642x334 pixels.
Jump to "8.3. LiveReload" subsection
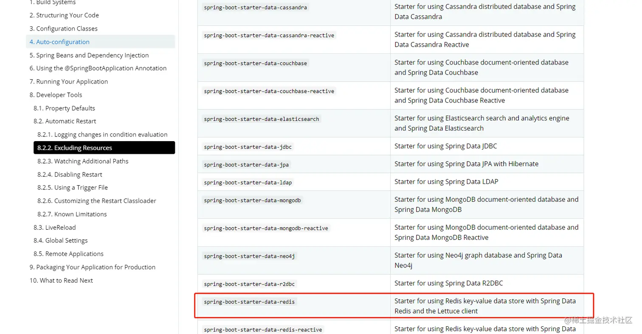click(x=55, y=227)
